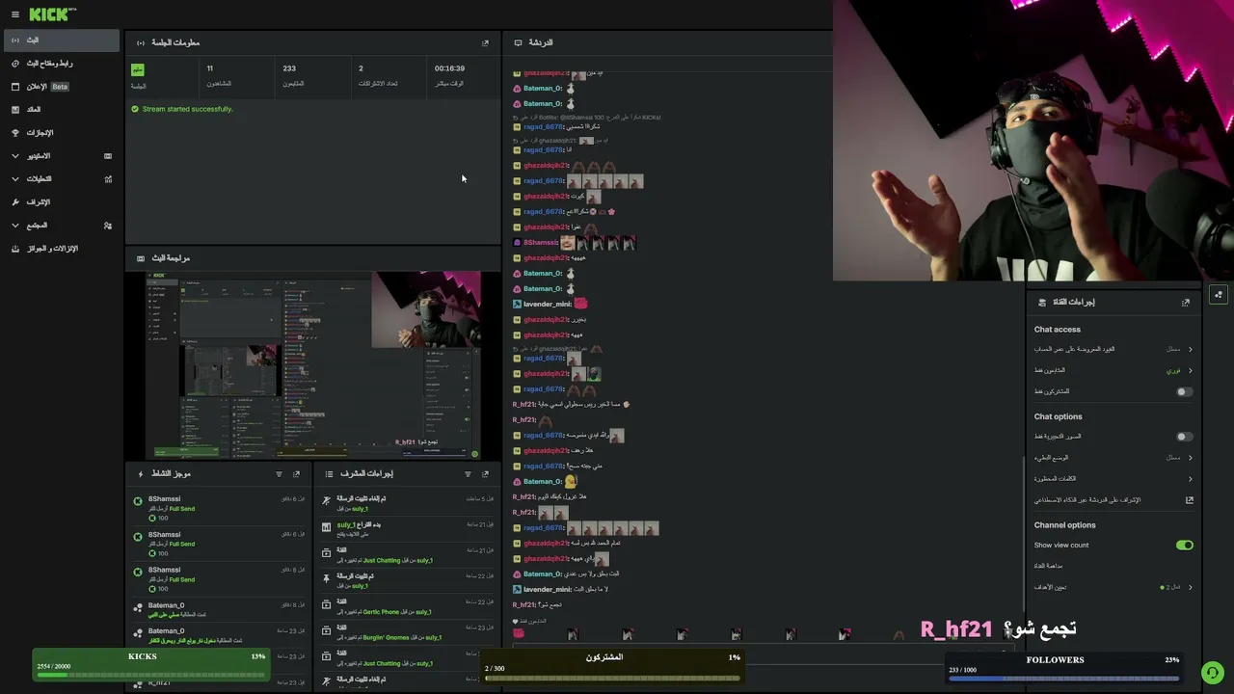The width and height of the screenshot is (1234, 694).
Task: Click the first 8Shamssi Full Send activity
Action: (x=220, y=509)
